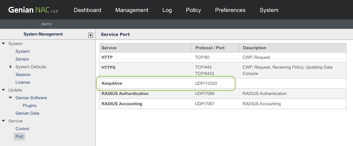Open the Management menu
The height and width of the screenshot is (146, 353).
[132, 10]
